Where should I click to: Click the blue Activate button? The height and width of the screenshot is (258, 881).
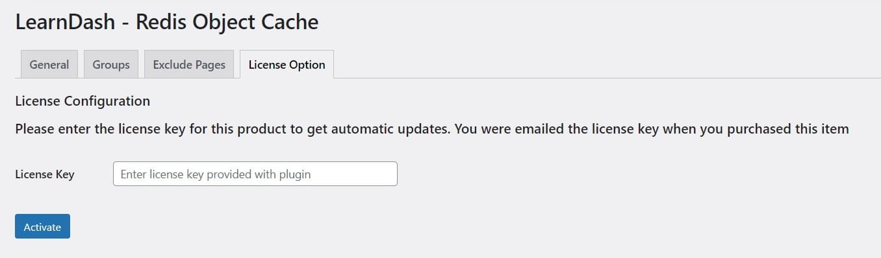tap(42, 226)
